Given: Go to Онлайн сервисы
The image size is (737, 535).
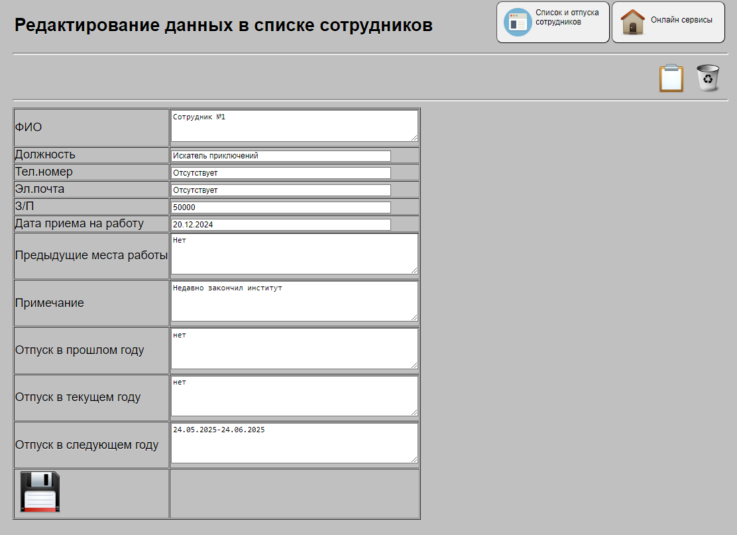Looking at the screenshot, I should click(667, 22).
